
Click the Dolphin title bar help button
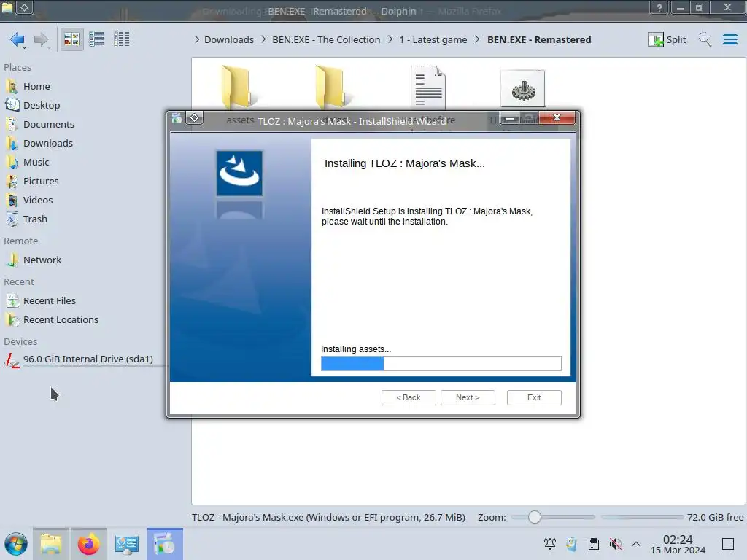pyautogui.click(x=659, y=8)
